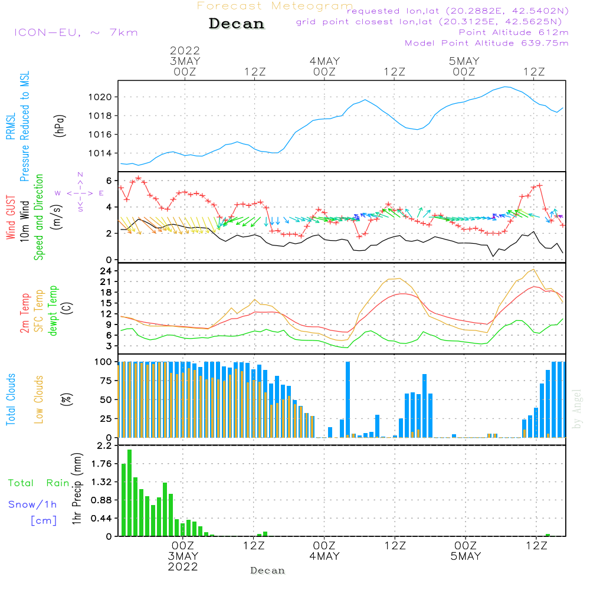Click the 1020 pressure axis value
This screenshot has width=590, height=590.
click(x=100, y=97)
